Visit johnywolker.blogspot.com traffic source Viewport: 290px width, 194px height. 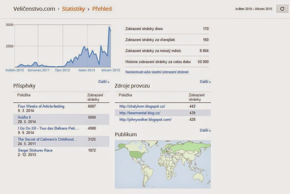145,120
